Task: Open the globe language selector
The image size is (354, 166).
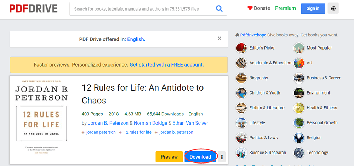Action: [333, 8]
